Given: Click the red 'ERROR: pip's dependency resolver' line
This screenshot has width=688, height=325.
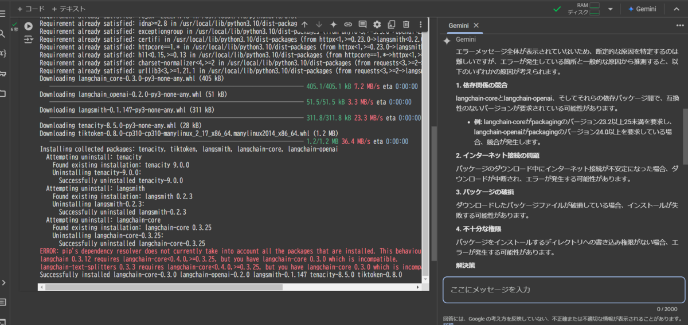Looking at the screenshot, I should 230,251.
